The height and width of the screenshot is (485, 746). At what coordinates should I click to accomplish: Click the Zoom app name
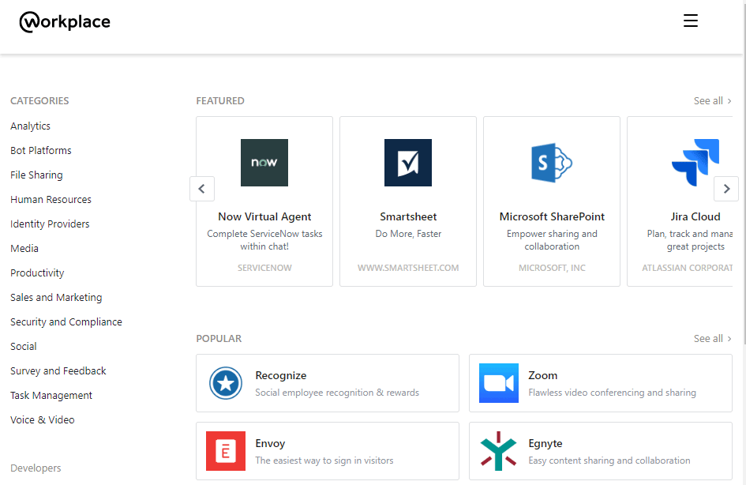coord(542,375)
